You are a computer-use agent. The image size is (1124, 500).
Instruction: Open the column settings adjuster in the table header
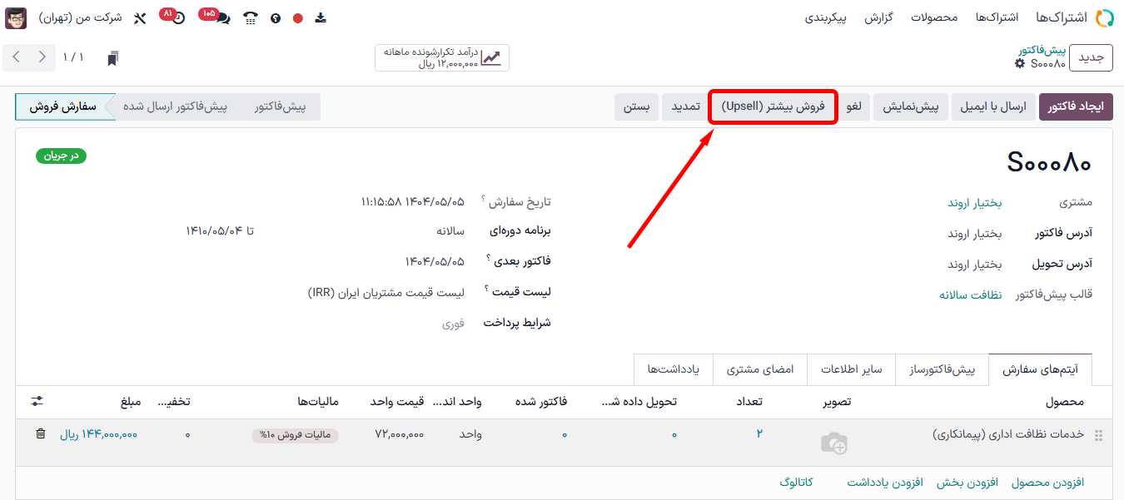click(37, 401)
